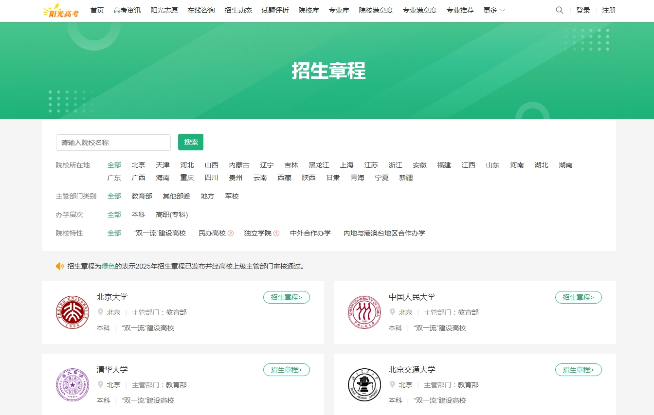Filter by 高职(专科)
654x415 pixels.
click(172, 215)
